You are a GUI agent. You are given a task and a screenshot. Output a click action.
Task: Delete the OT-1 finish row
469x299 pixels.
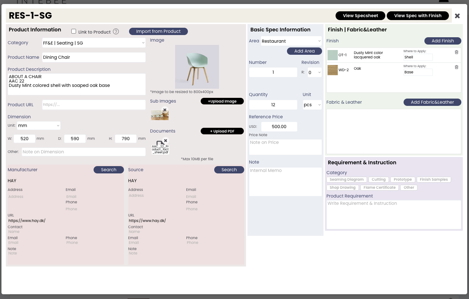[457, 52]
